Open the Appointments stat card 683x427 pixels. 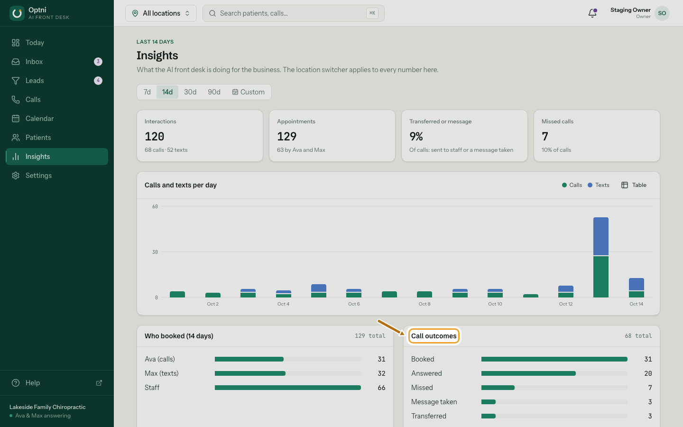click(x=332, y=136)
